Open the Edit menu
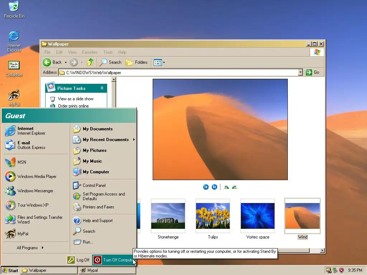This screenshot has height=275, width=367. click(59, 52)
